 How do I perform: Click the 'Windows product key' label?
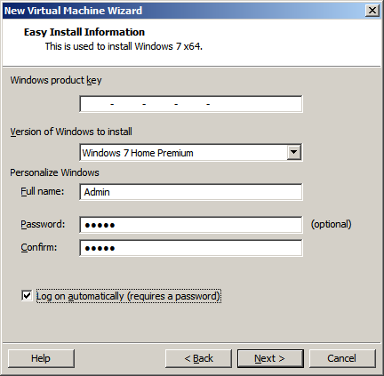point(56,80)
